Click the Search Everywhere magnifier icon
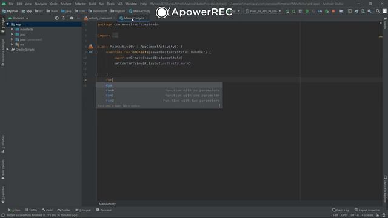 pos(378,11)
